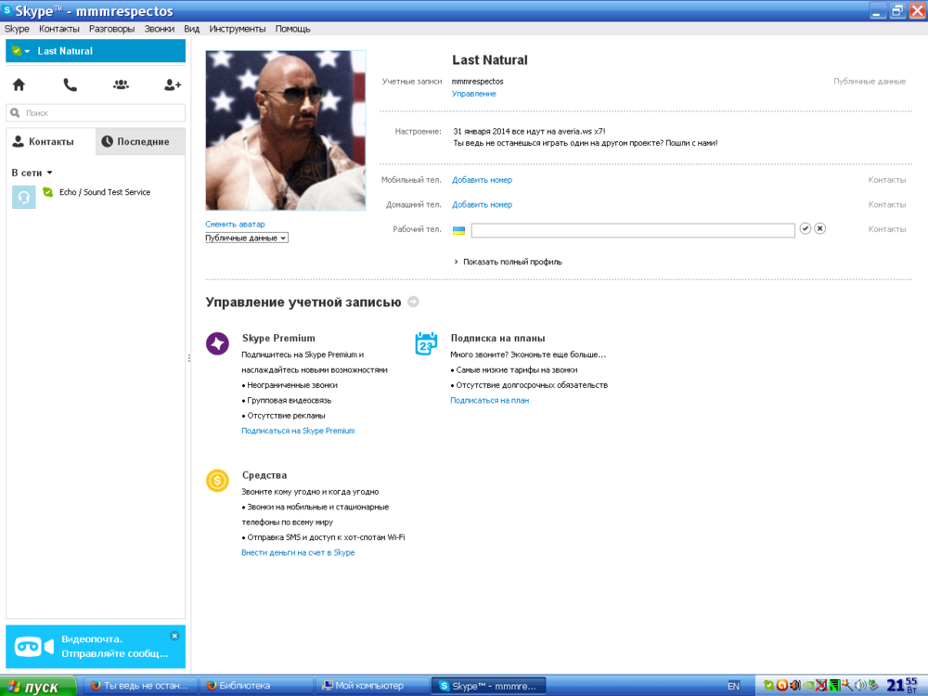Click the work phone number input field
This screenshot has width=928, height=696.
tap(633, 230)
